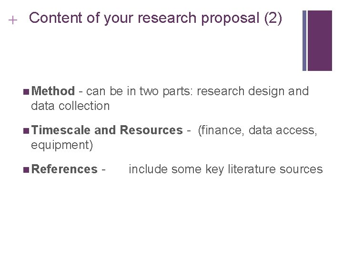Select the bold "Resources" word
Screen dimensions: 343x257
click(151, 130)
